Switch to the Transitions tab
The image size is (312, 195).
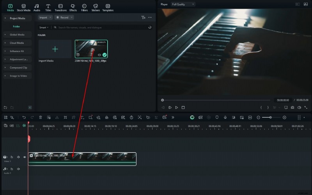(60, 8)
